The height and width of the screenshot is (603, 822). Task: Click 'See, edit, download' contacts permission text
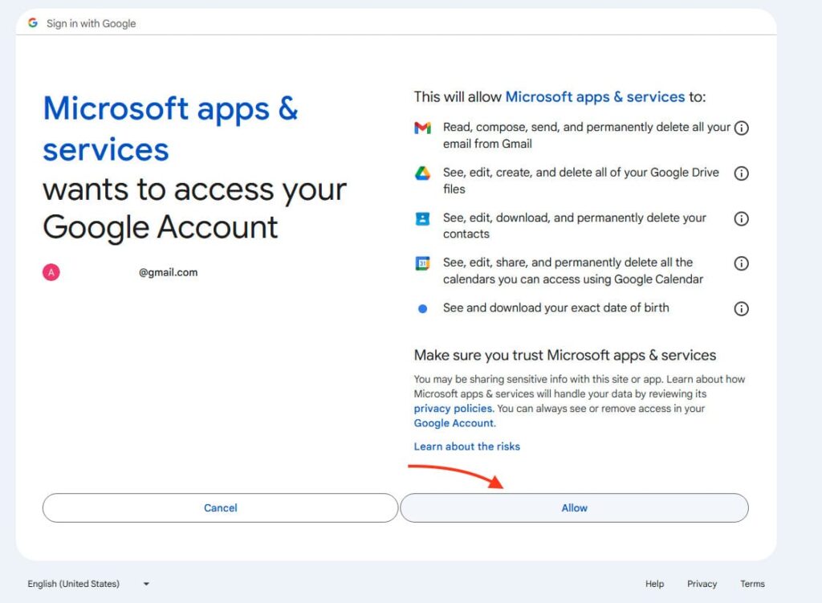tap(575, 226)
